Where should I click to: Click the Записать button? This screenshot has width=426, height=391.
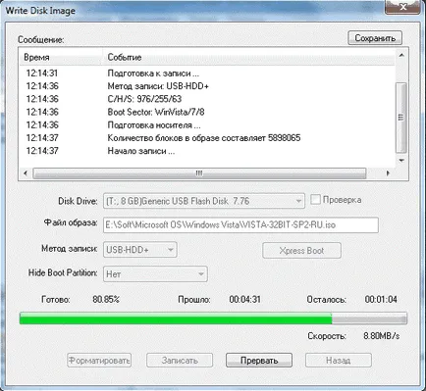click(180, 361)
